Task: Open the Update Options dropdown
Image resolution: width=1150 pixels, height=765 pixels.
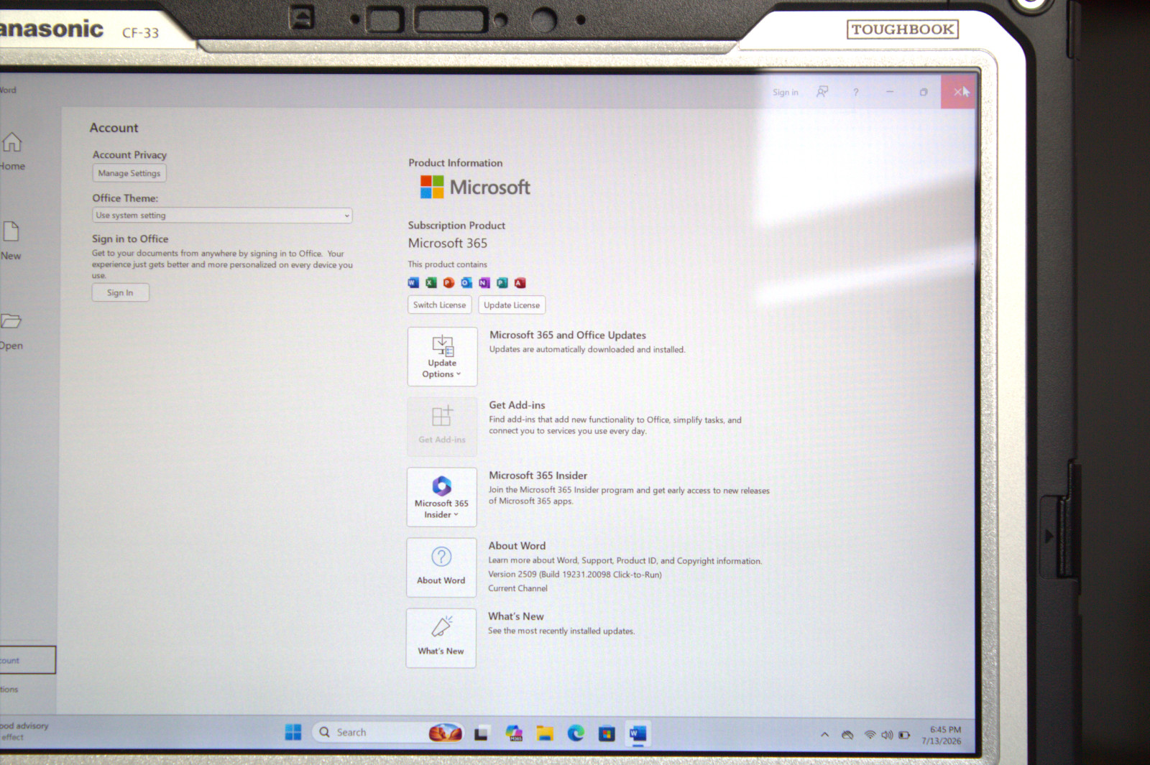Action: tap(442, 356)
